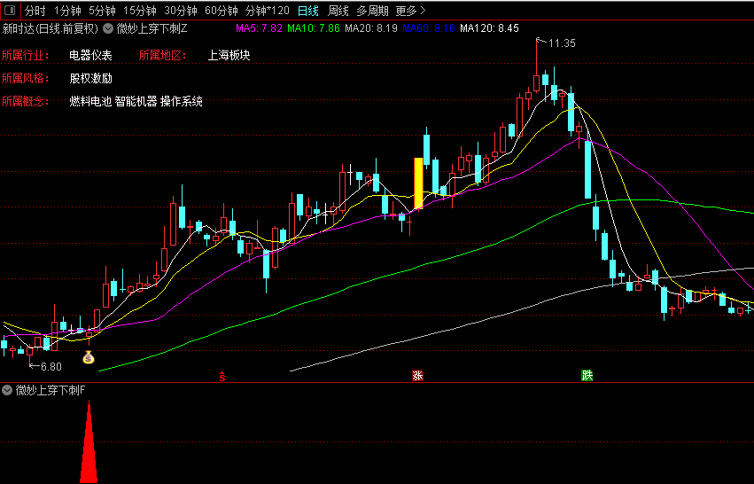754x484 pixels.
Task: Click the red S marker on timeline
Action: [x=222, y=377]
